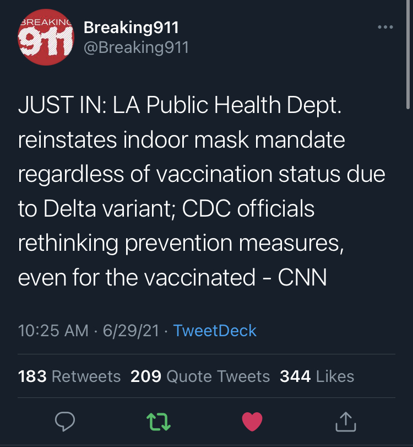Open the Breaking911 profile avatar

46,37
